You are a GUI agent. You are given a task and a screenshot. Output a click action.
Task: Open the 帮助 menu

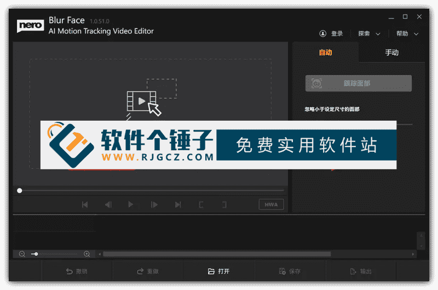[x=402, y=34]
